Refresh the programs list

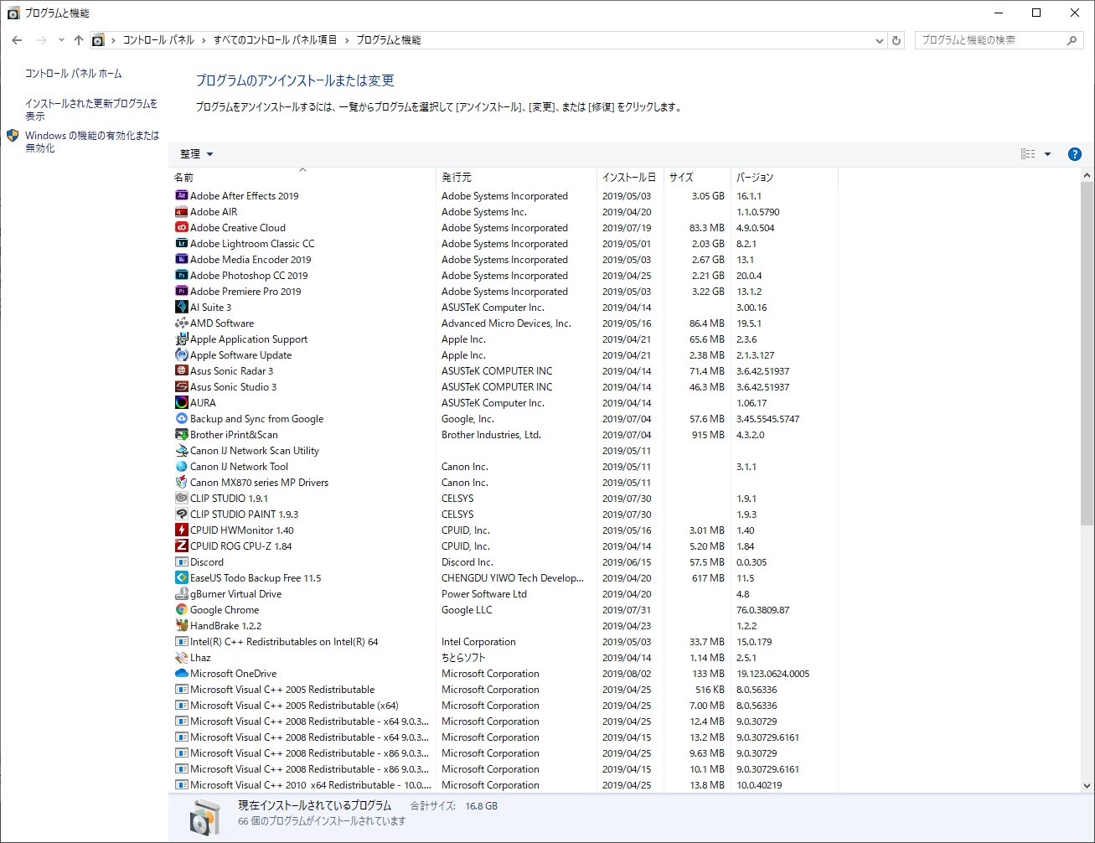tap(896, 40)
